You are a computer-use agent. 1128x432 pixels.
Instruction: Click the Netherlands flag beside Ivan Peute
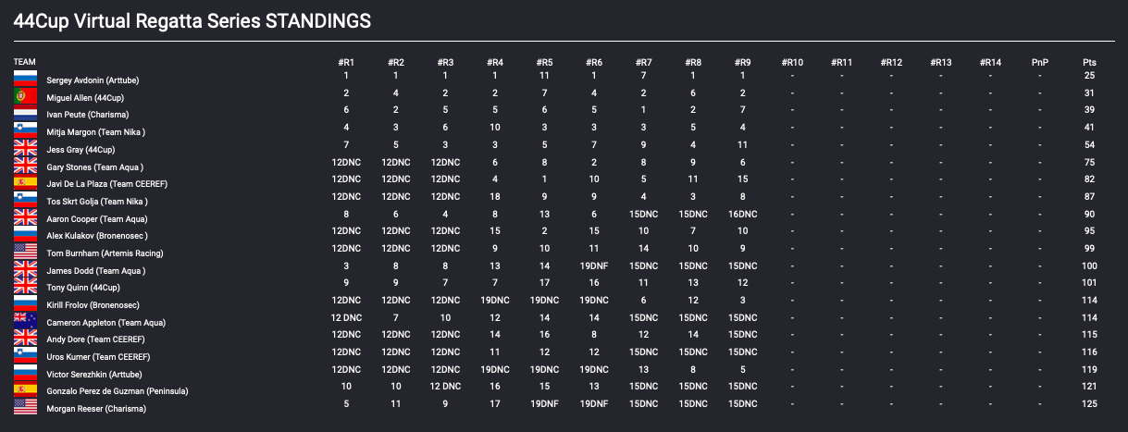pos(25,113)
